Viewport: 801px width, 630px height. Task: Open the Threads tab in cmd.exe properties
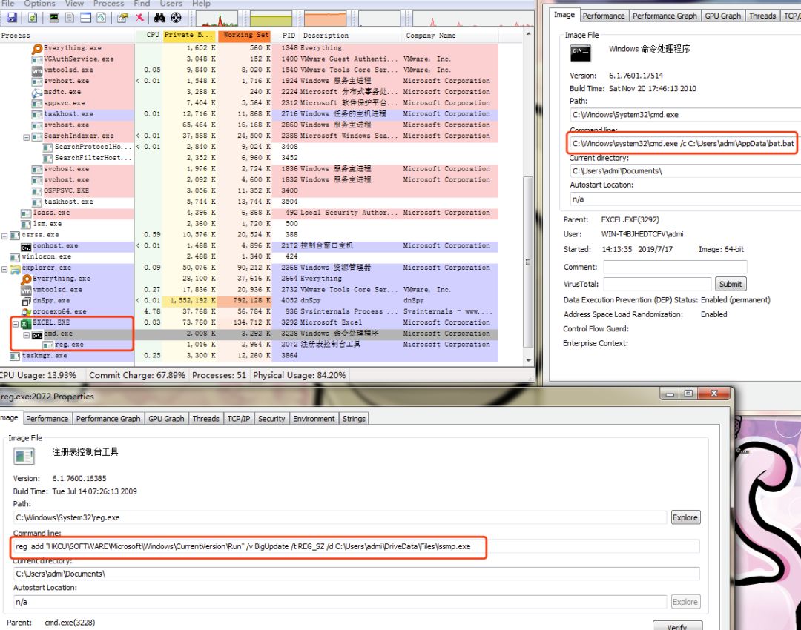point(762,16)
